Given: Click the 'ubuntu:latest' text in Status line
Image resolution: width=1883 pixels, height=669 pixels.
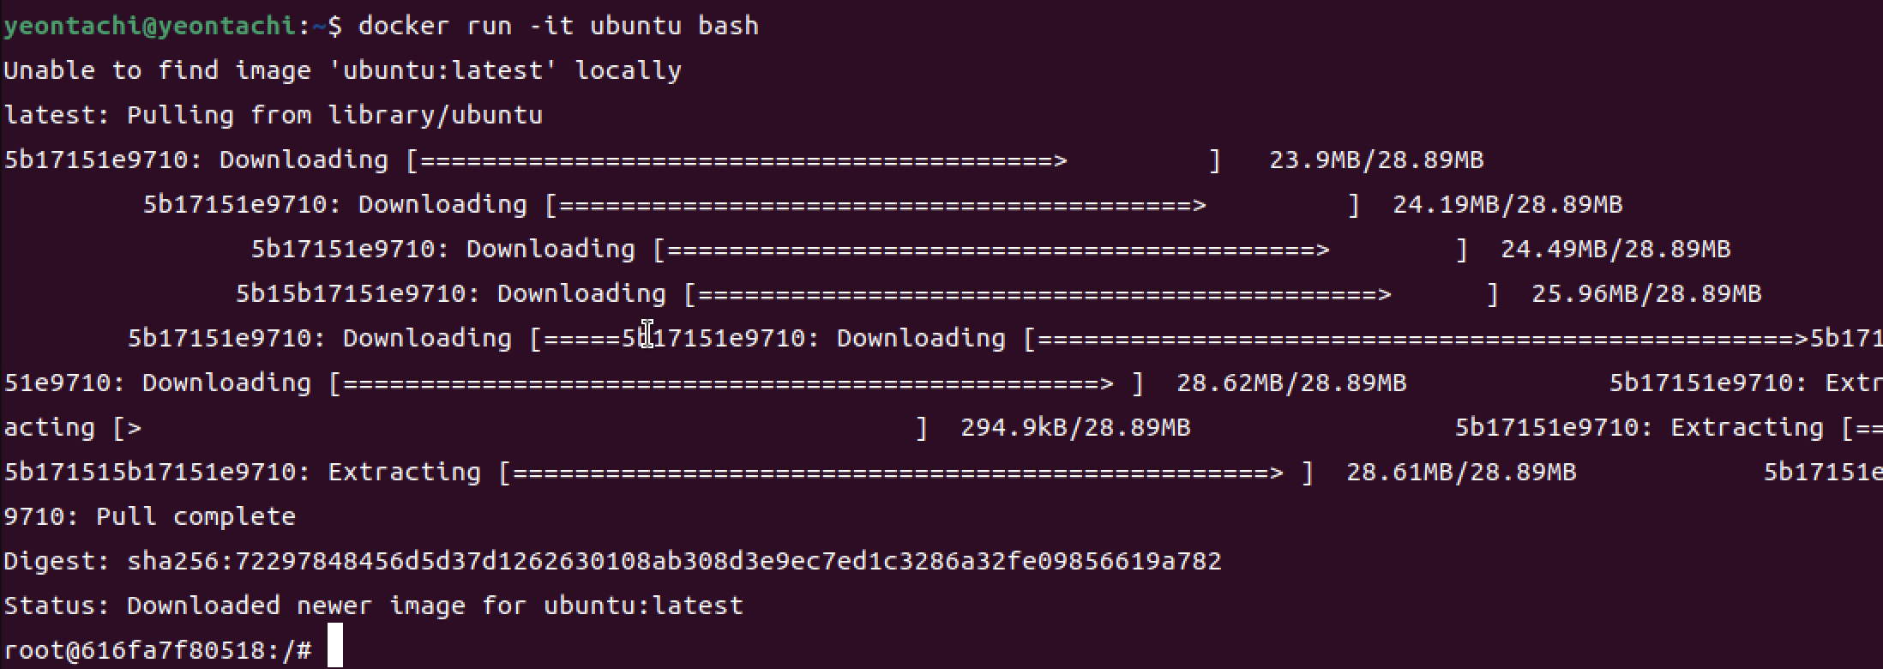Looking at the screenshot, I should click(643, 606).
